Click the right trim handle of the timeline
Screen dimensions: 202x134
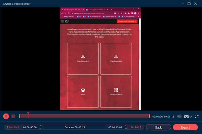coord(149,116)
